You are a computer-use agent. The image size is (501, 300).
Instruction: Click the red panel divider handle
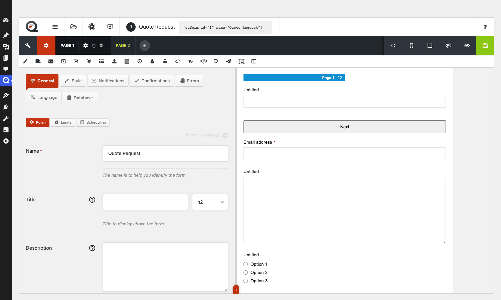236,289
